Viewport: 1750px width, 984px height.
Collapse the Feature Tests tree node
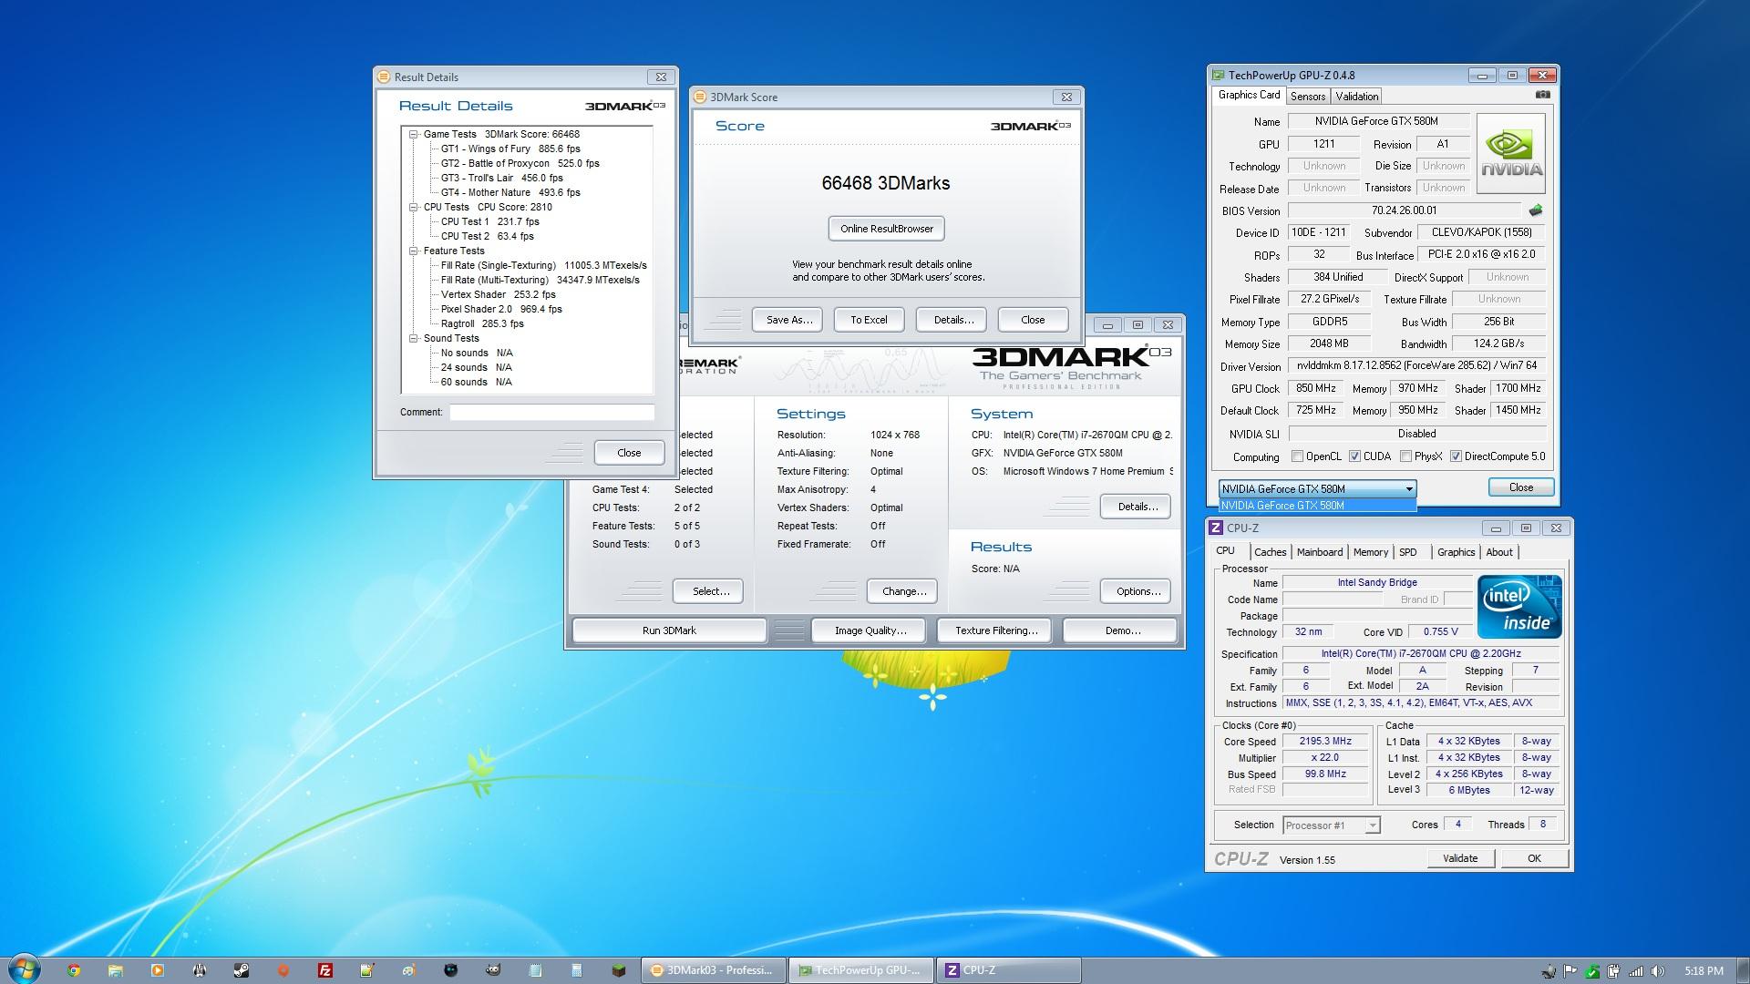[x=414, y=251]
